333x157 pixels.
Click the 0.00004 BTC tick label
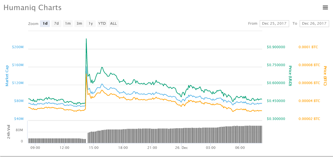(309, 101)
